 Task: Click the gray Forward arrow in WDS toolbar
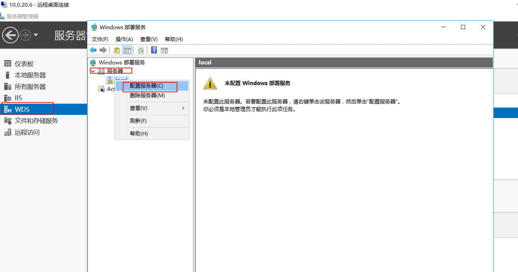[103, 50]
